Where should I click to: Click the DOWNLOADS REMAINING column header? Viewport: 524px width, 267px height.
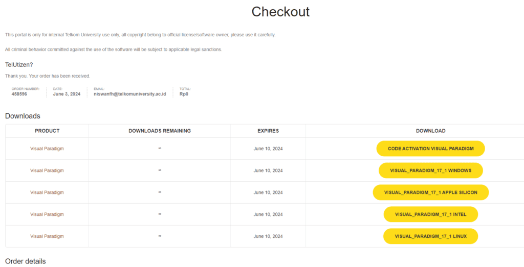point(160,131)
